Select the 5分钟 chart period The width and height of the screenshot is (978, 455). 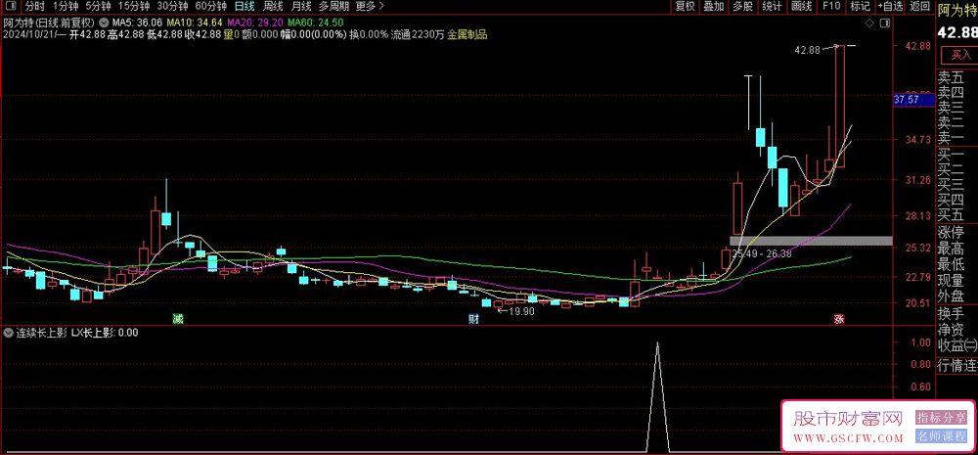point(99,6)
